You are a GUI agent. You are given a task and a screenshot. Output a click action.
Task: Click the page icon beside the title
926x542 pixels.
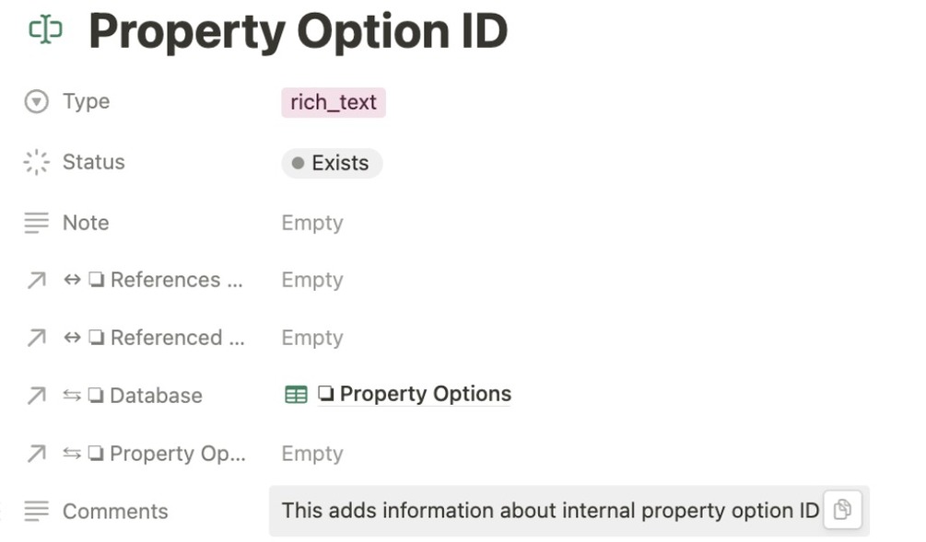click(45, 30)
